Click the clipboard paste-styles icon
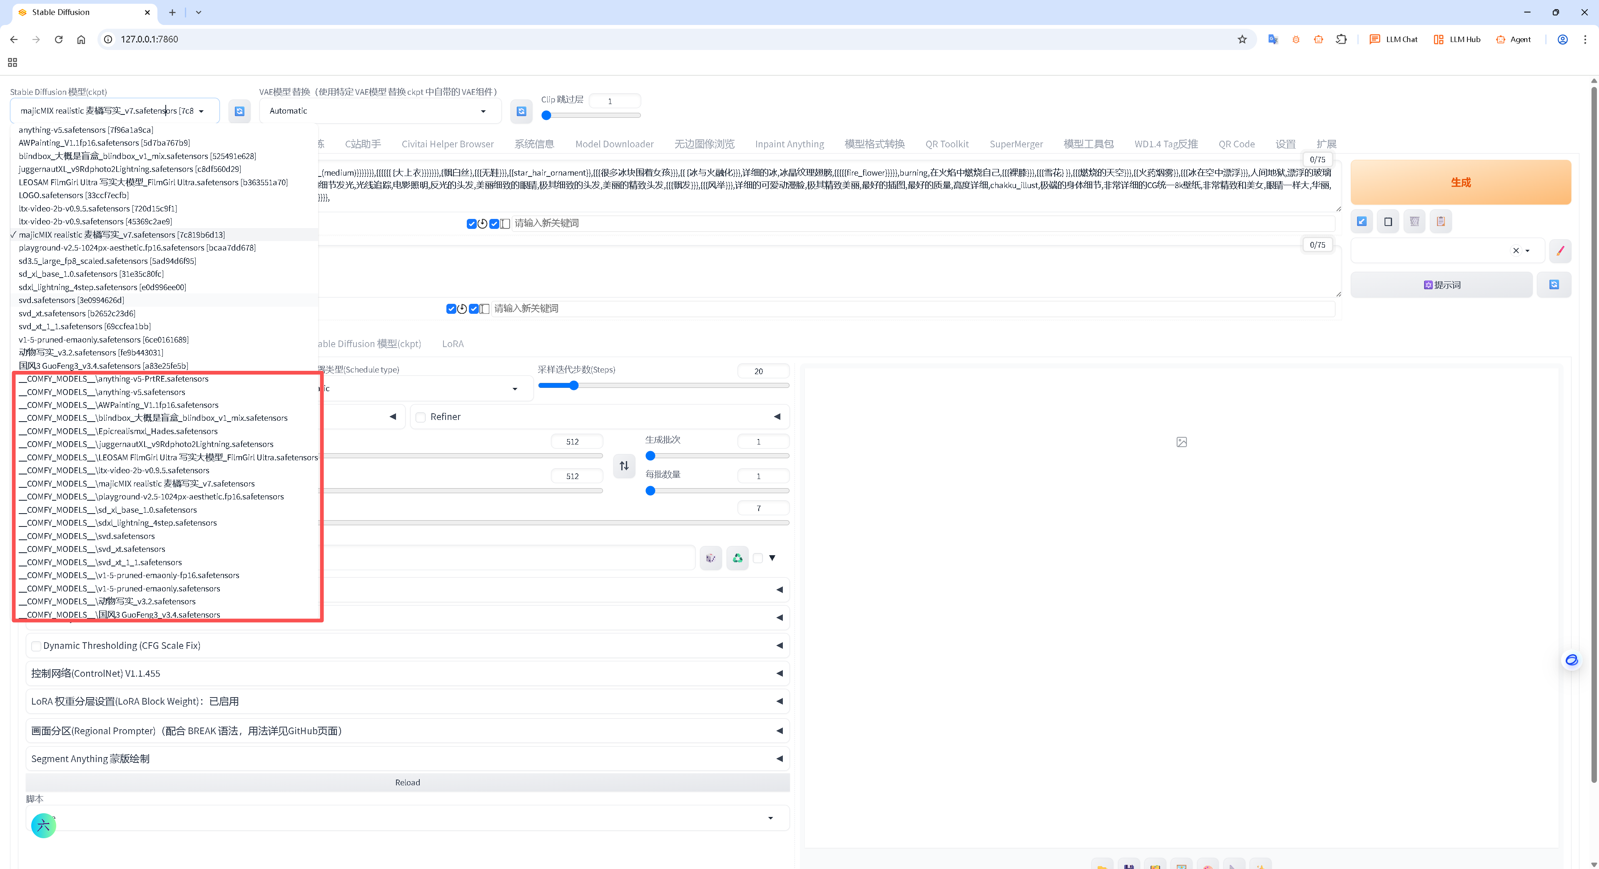1599x869 pixels. click(x=1441, y=221)
